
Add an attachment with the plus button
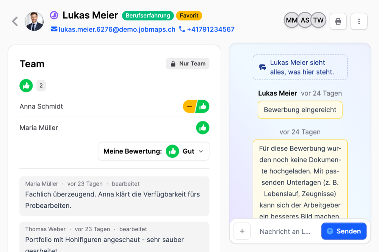click(242, 231)
